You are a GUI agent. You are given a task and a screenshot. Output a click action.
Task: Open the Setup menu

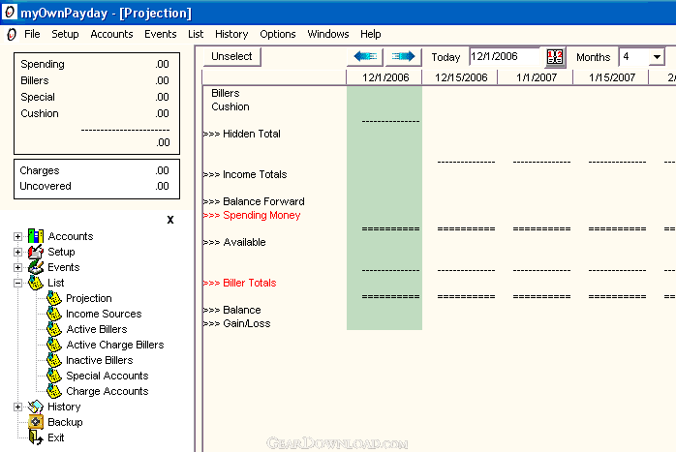pos(65,34)
